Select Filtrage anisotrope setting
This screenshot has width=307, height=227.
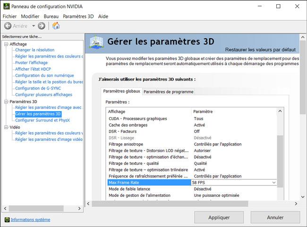coord(192,144)
